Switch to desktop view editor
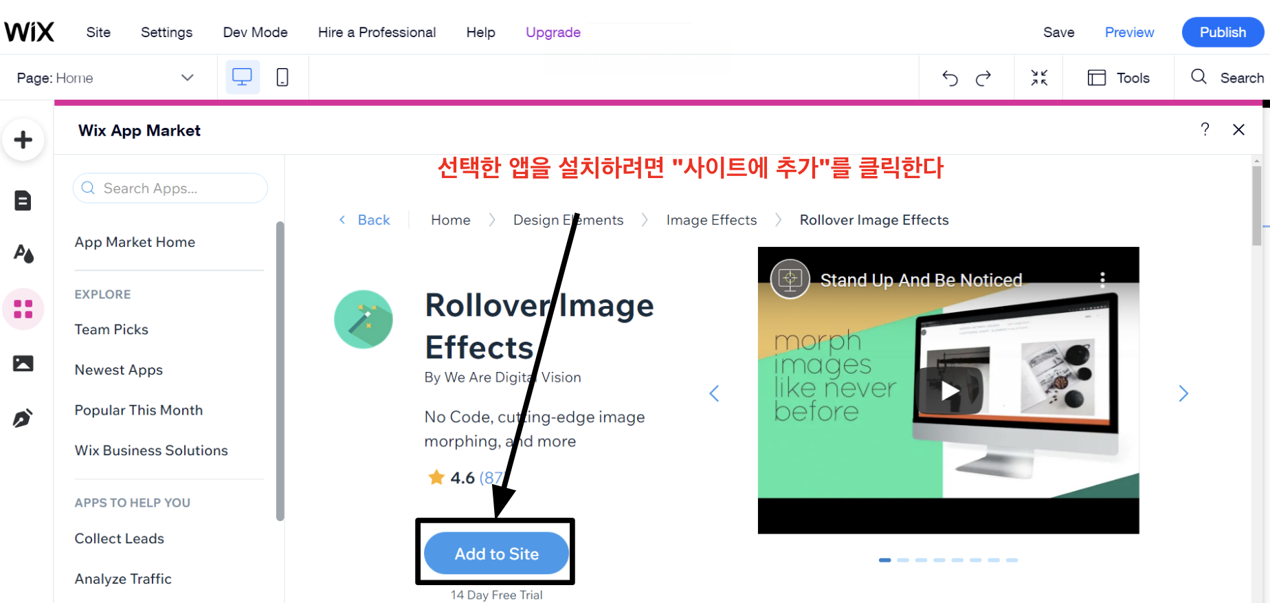 tap(242, 77)
